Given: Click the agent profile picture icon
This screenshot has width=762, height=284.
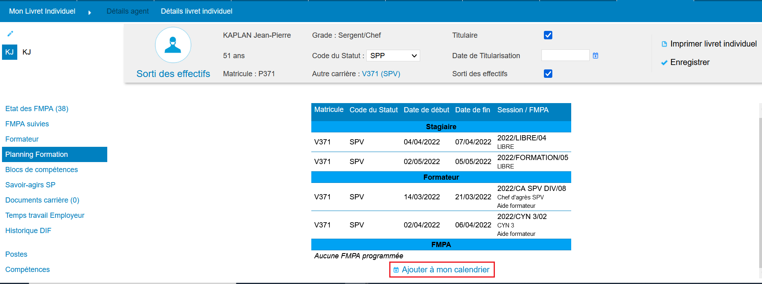Looking at the screenshot, I should [x=173, y=45].
